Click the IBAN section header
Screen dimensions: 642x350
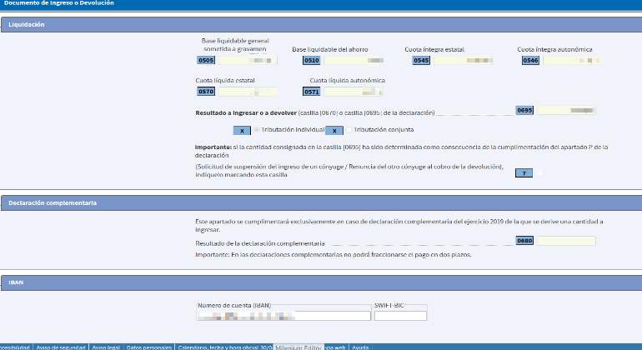pos(321,282)
